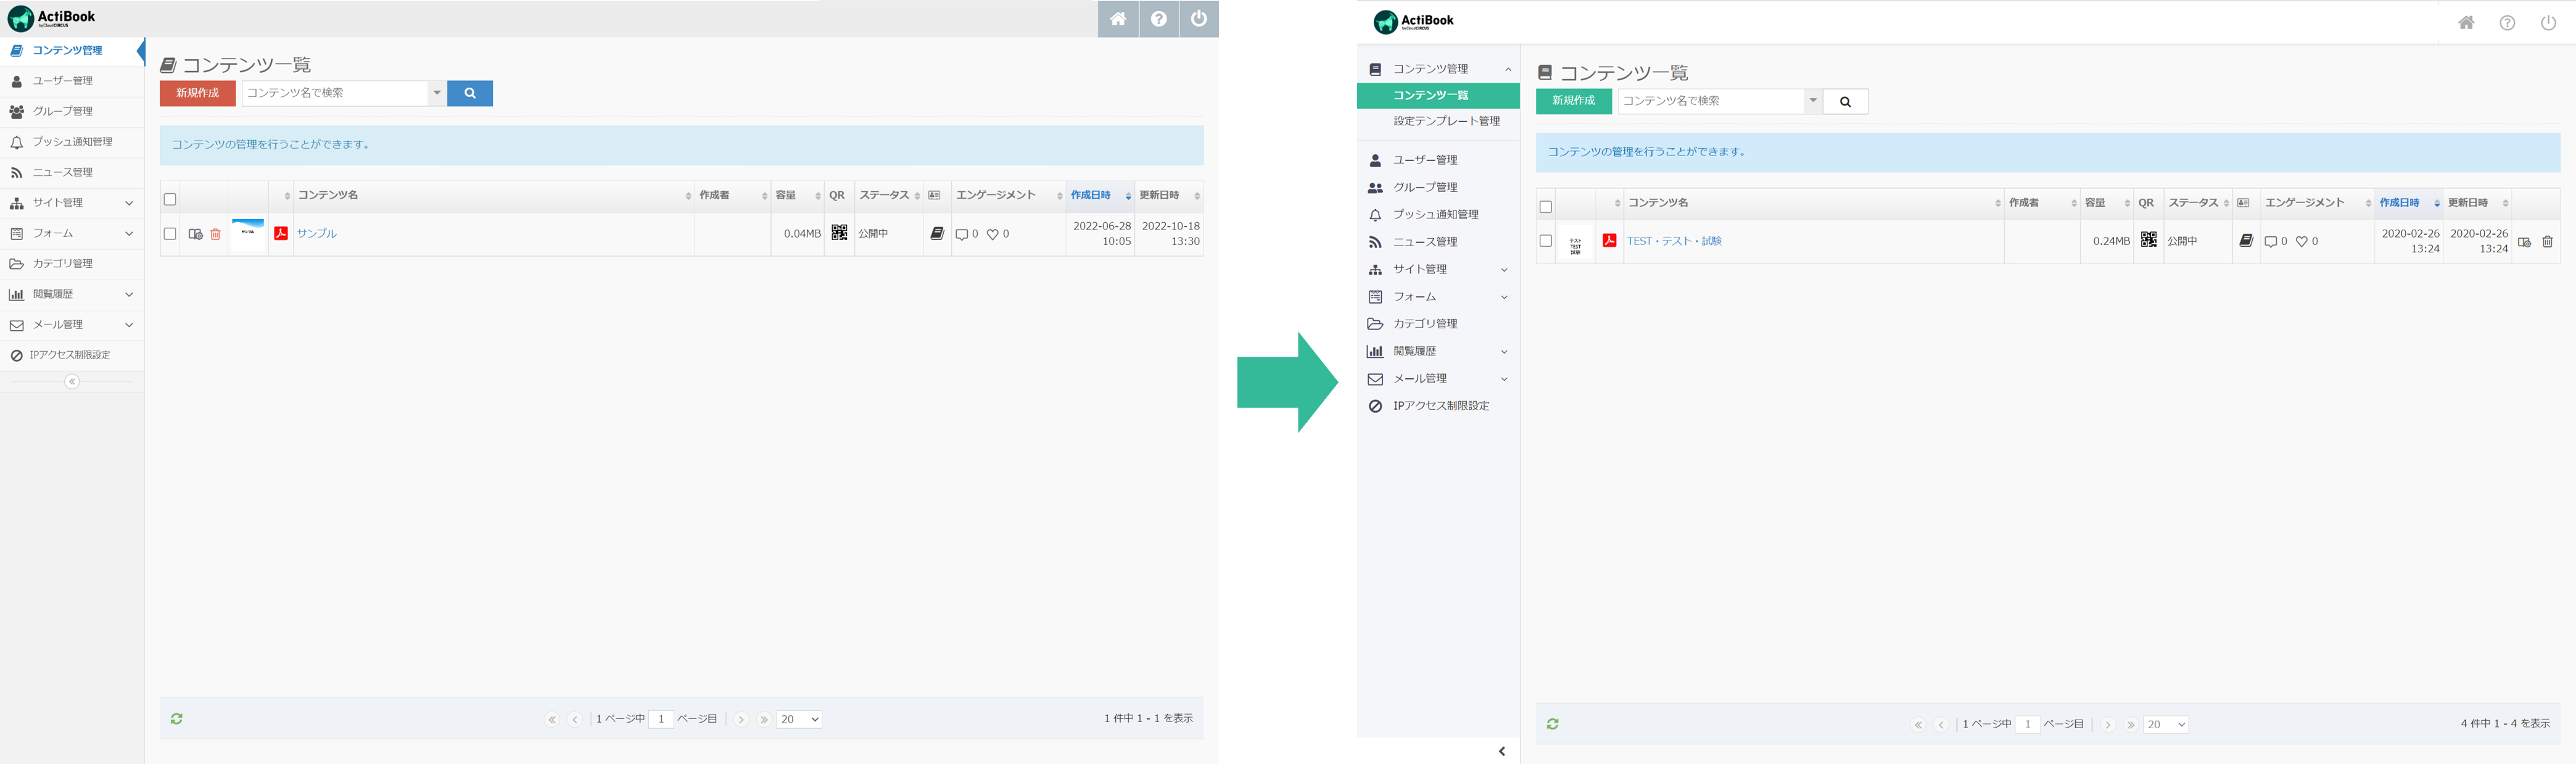The image size is (2576, 764).
Task: Tick the checkbox for サンプル row
Action: click(170, 234)
